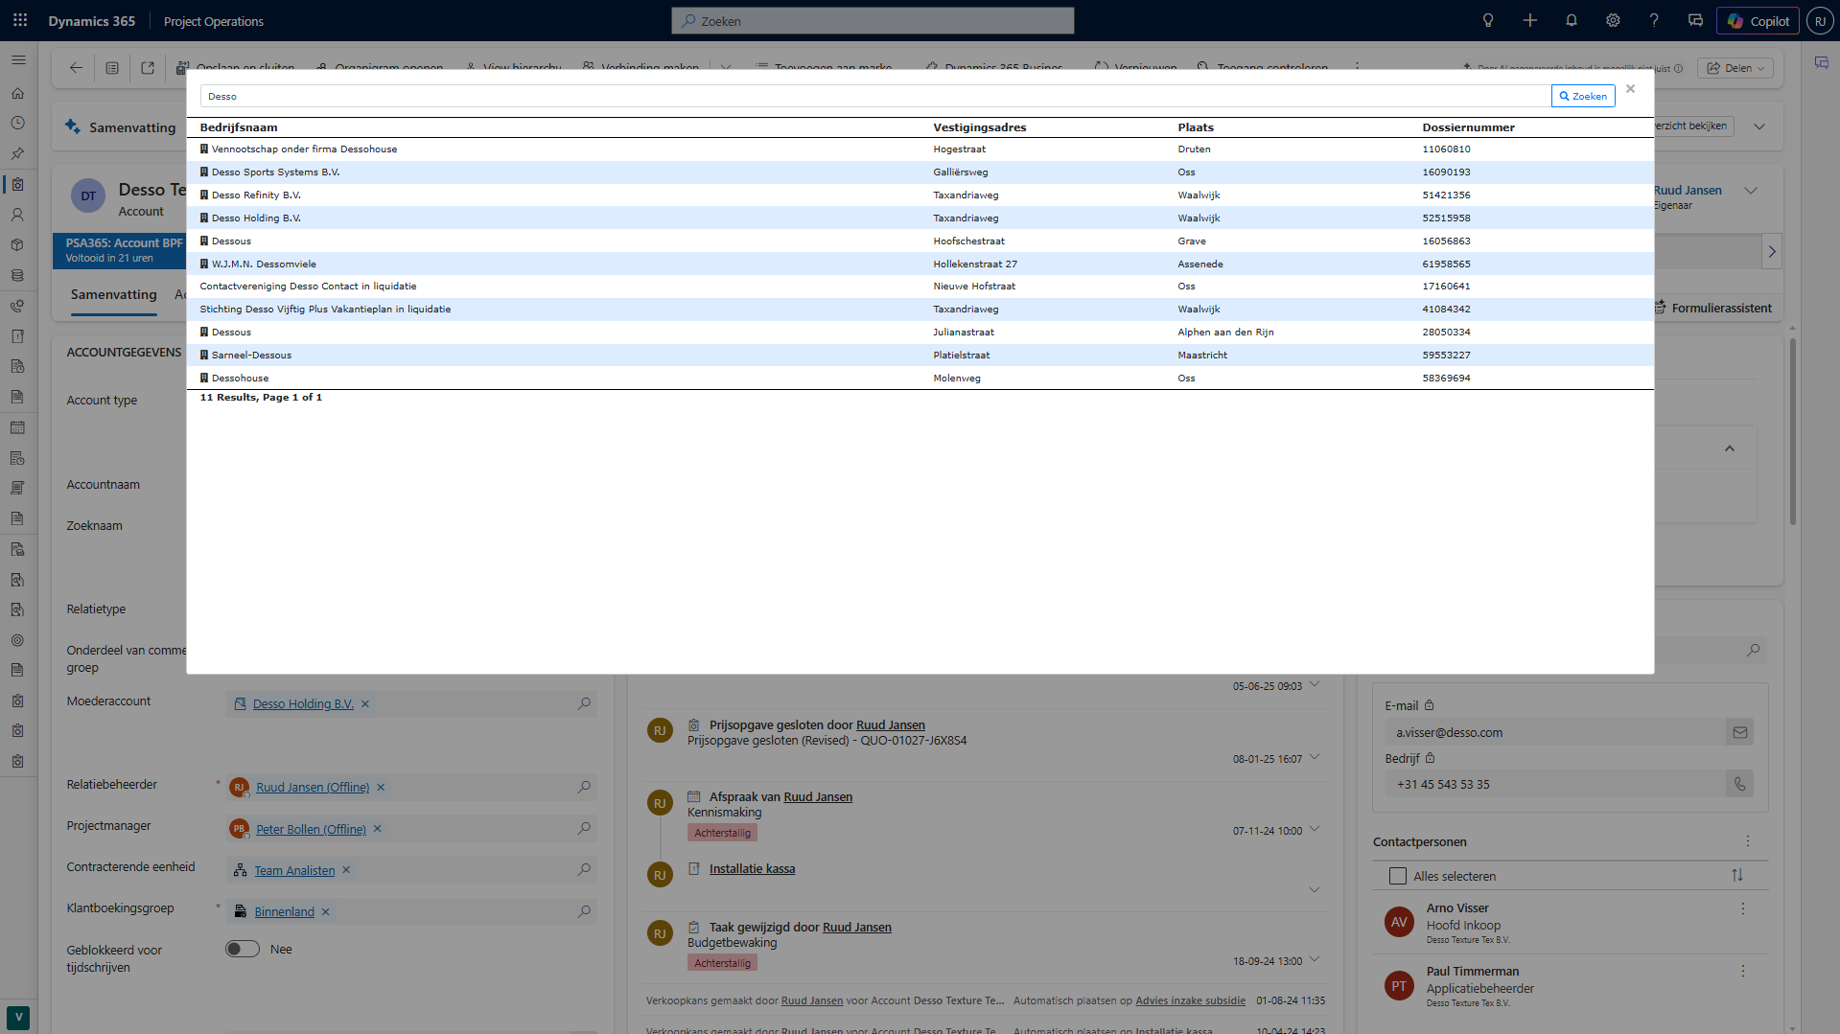Click the notifications bell icon
The image size is (1840, 1034).
coord(1571,20)
